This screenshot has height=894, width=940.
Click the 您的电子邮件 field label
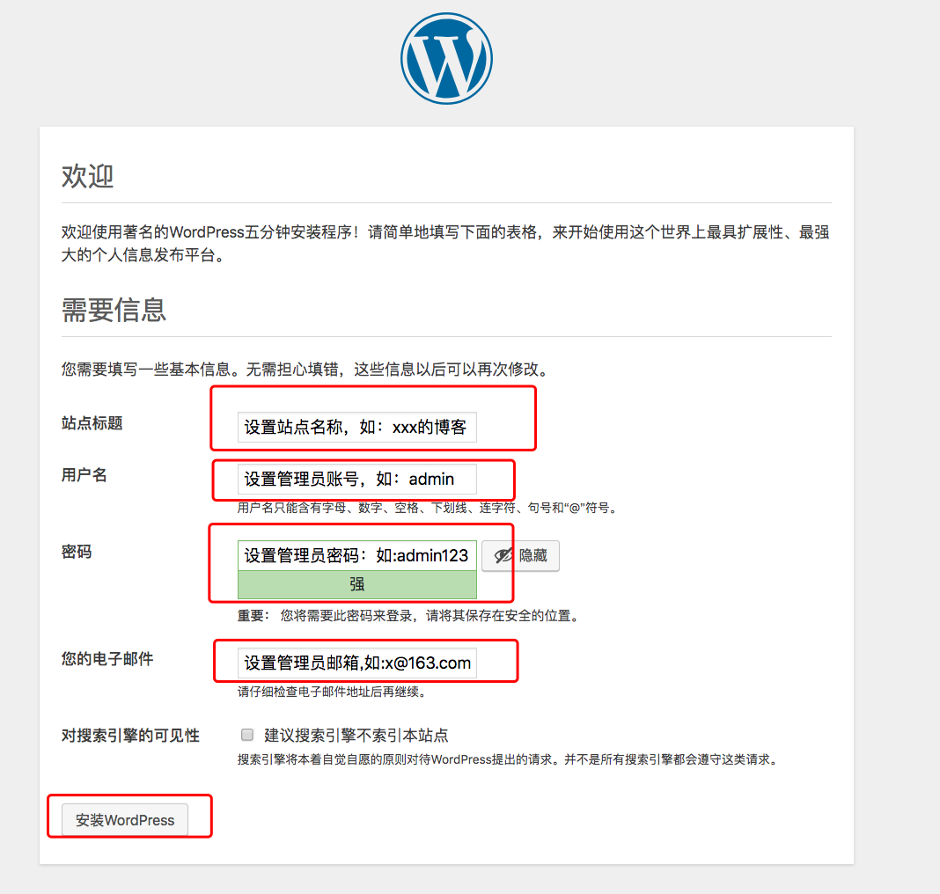(x=107, y=659)
